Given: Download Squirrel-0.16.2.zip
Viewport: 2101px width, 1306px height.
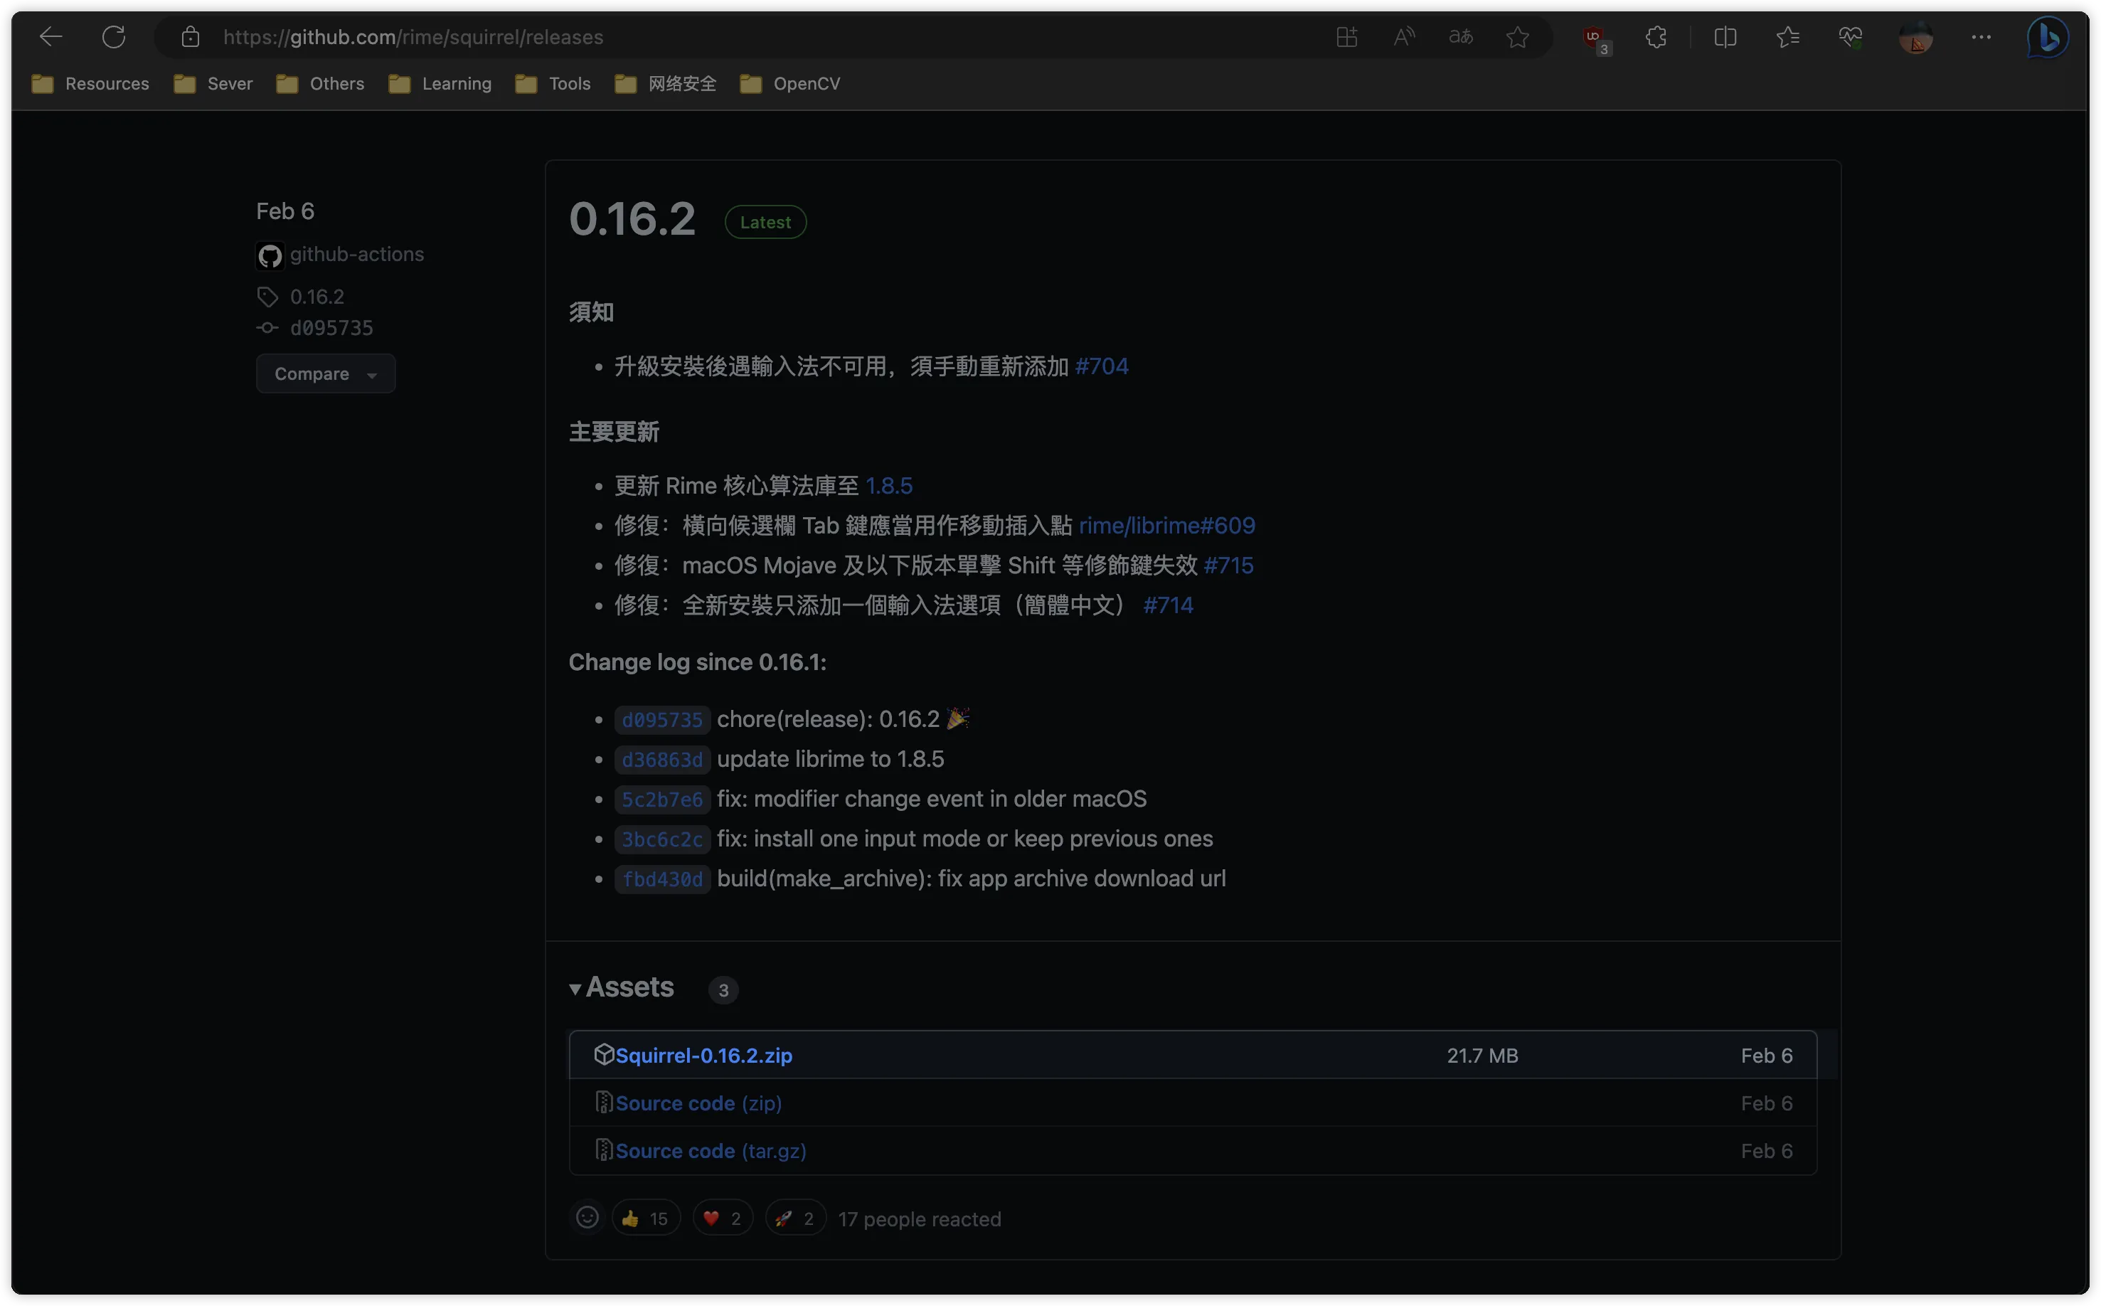Looking at the screenshot, I should pos(704,1055).
